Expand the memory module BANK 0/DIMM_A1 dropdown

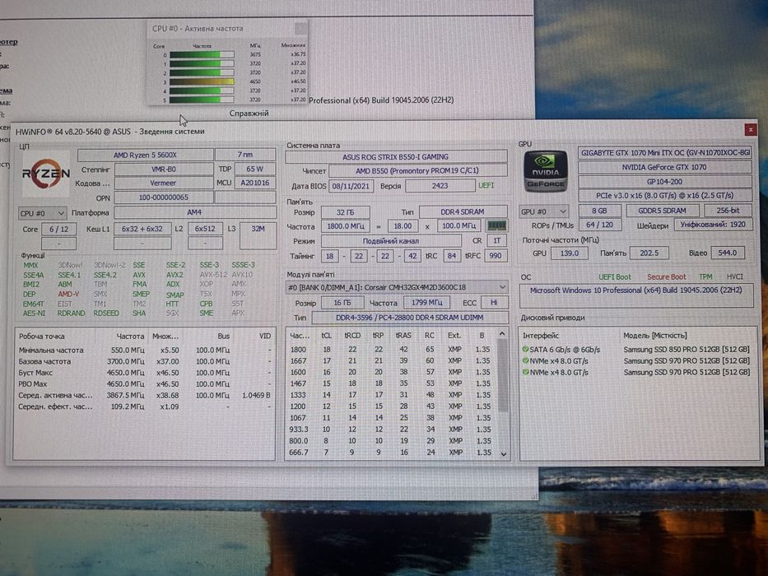point(396,287)
